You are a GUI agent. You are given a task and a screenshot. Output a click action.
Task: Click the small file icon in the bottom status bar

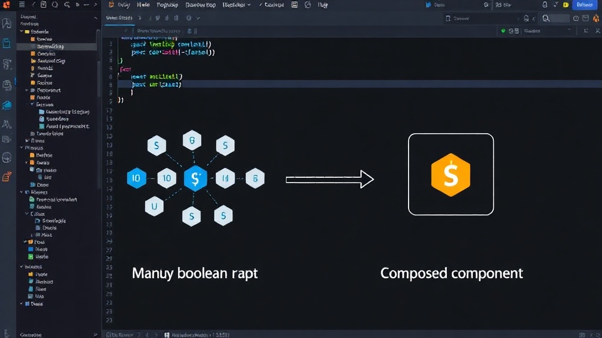[x=166, y=334]
